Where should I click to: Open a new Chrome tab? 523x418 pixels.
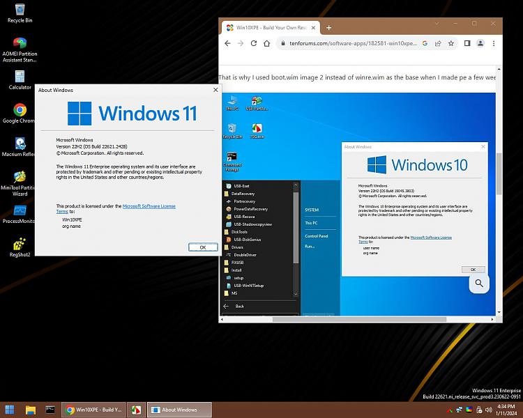pos(328,28)
